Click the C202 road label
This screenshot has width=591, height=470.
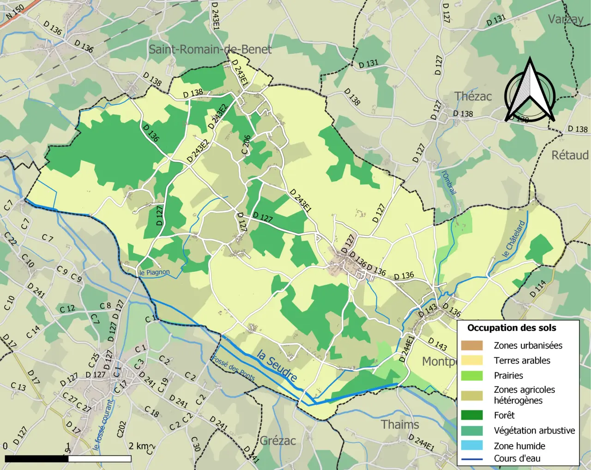tap(121, 429)
